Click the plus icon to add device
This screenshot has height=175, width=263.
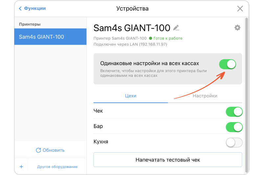[21, 166]
